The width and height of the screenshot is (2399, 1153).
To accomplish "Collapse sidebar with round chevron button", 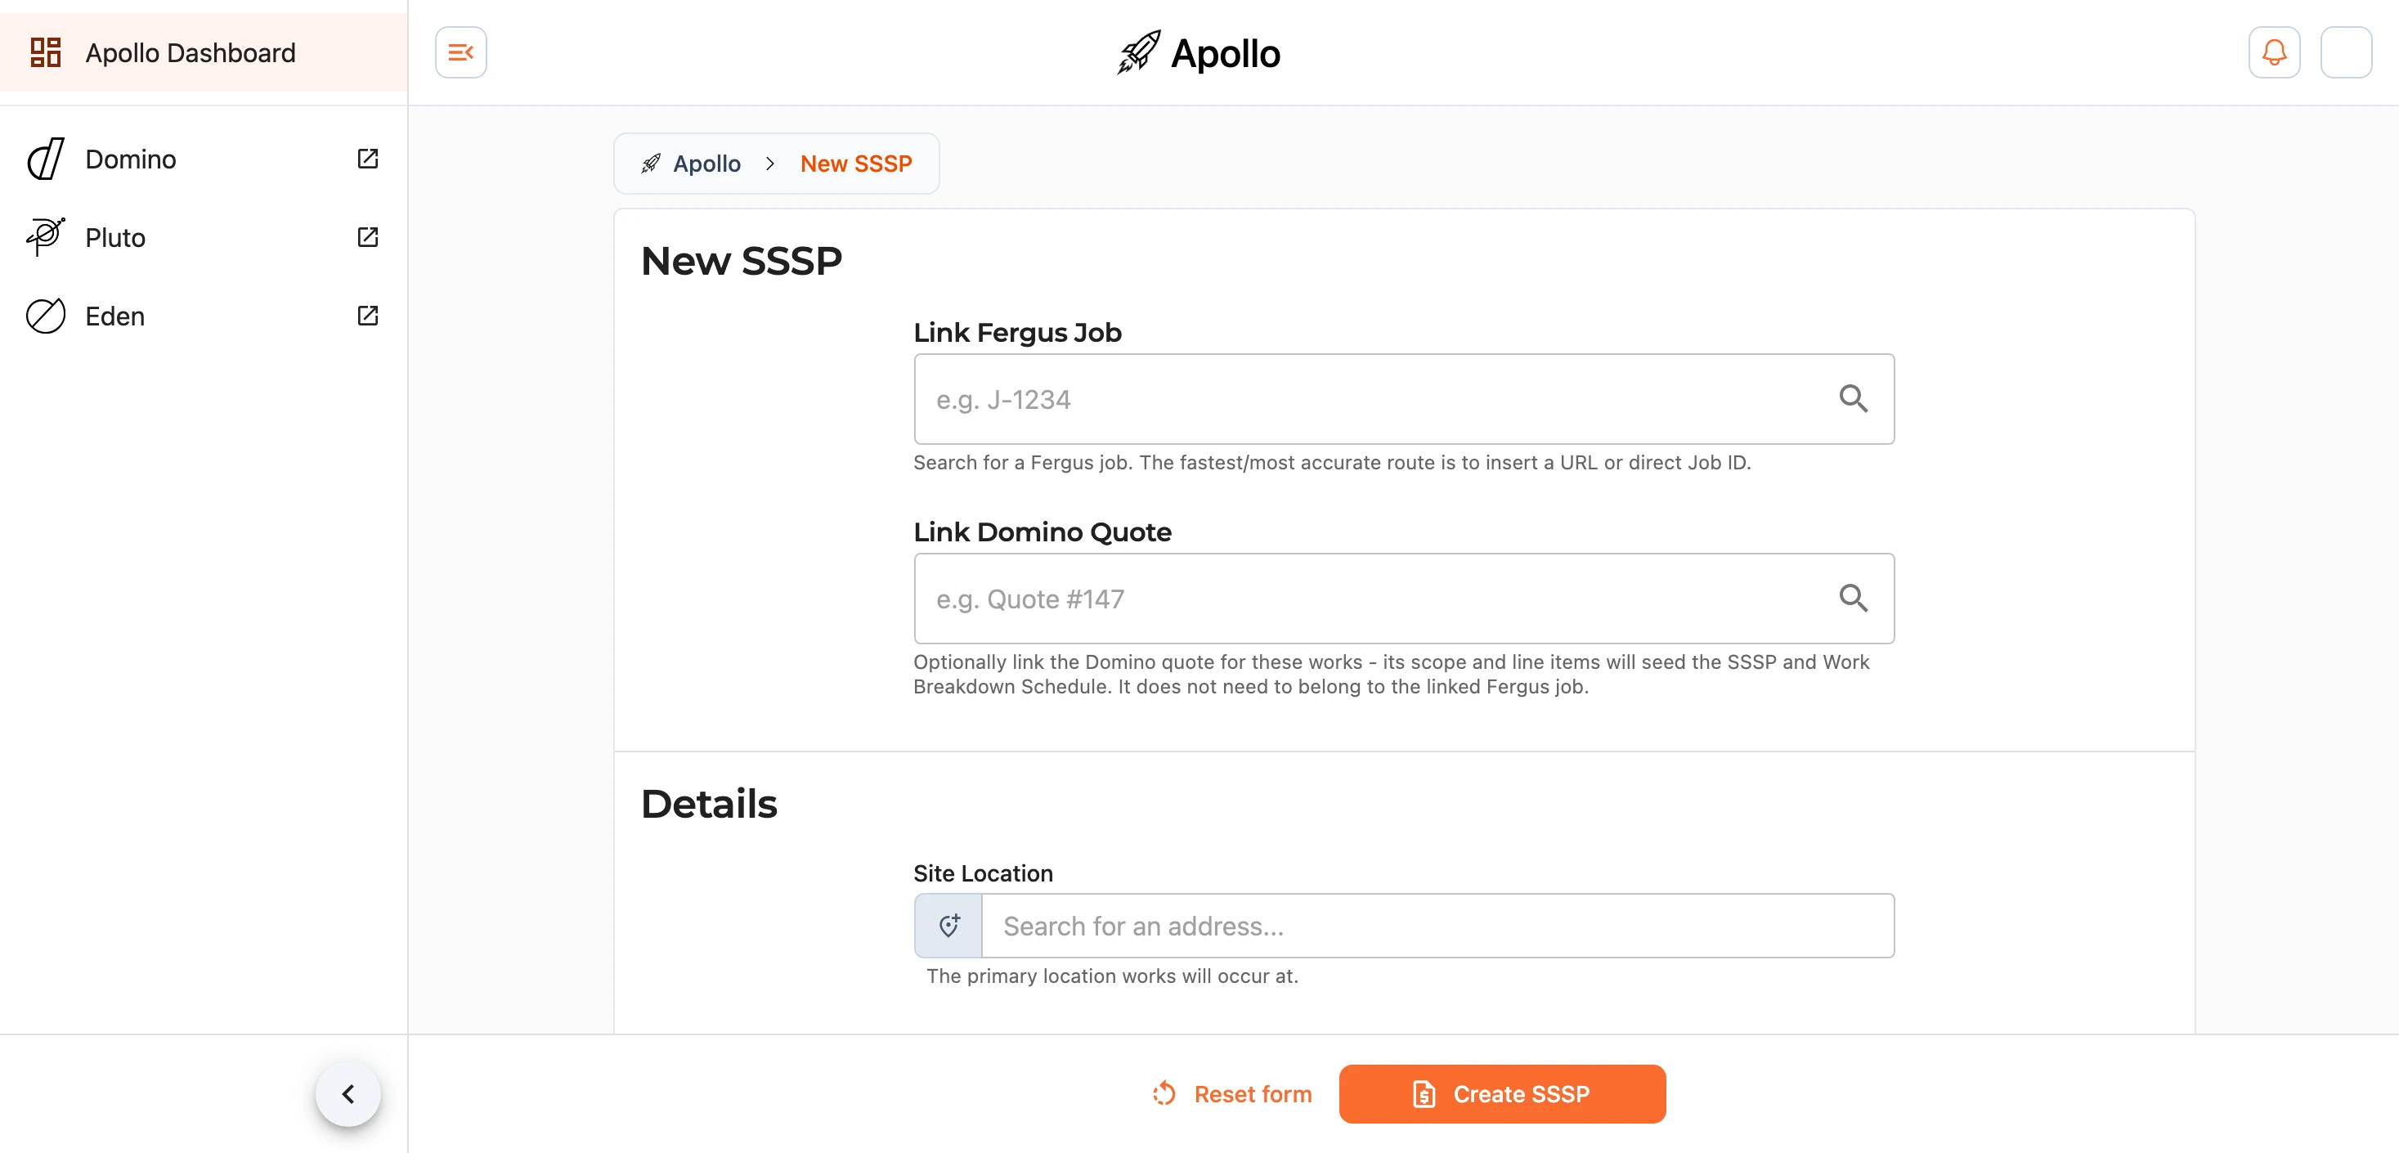I will [348, 1094].
